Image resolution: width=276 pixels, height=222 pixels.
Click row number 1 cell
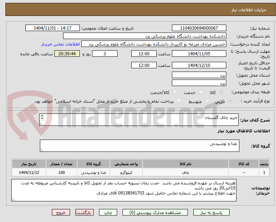pyautogui.click(x=264, y=172)
